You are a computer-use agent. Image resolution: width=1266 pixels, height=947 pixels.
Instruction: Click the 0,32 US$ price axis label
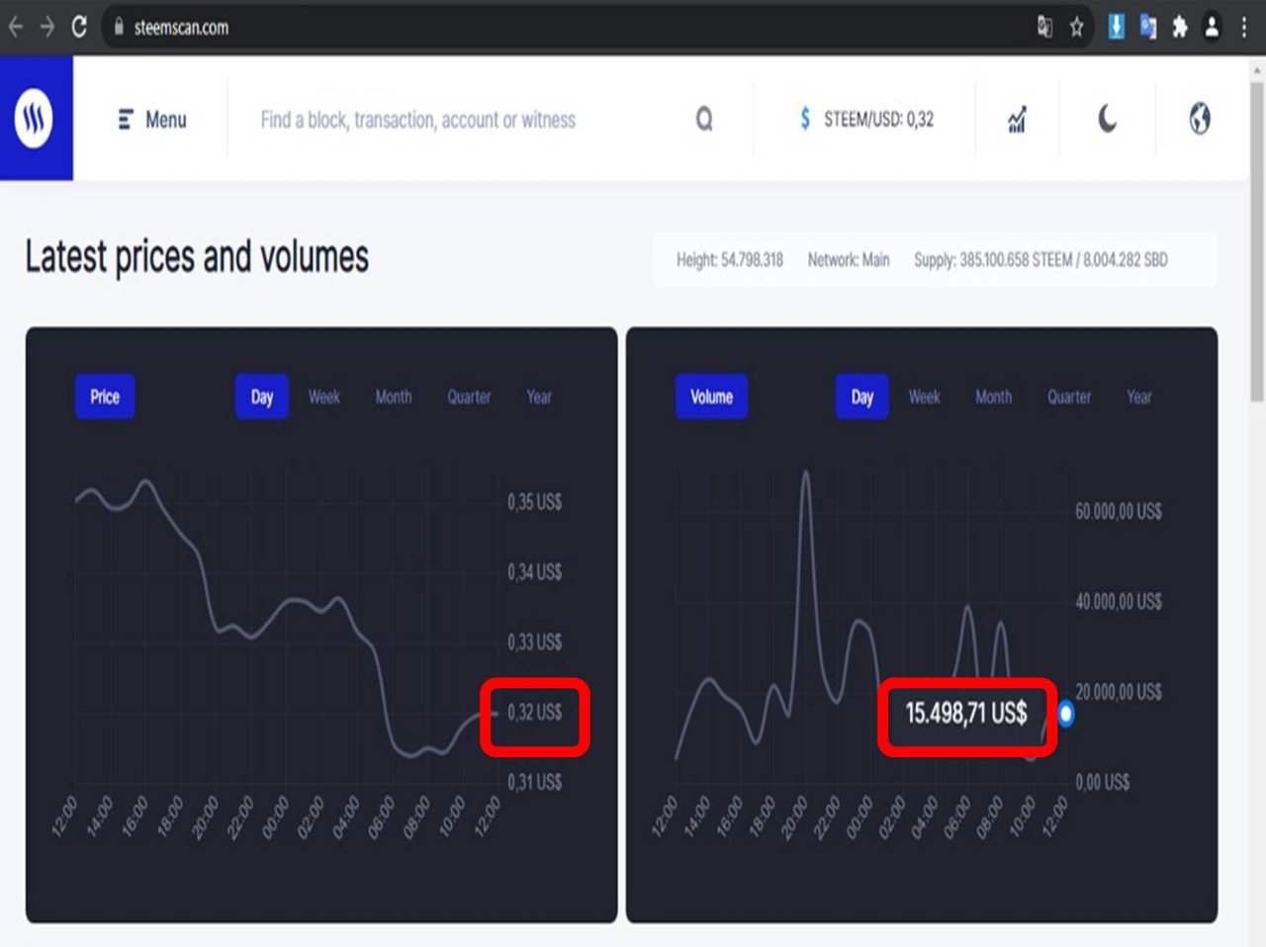tap(535, 713)
